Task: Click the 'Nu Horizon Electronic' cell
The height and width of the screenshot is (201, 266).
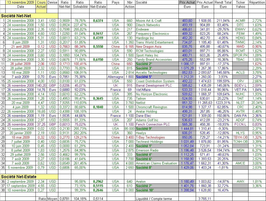Action: click(157, 94)
